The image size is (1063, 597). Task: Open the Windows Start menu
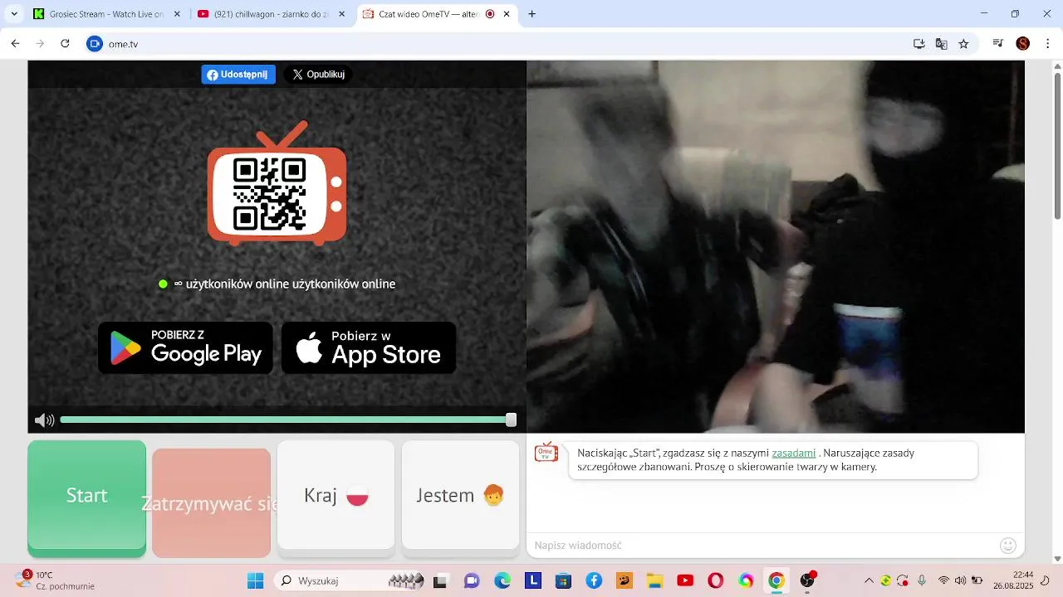[255, 580]
